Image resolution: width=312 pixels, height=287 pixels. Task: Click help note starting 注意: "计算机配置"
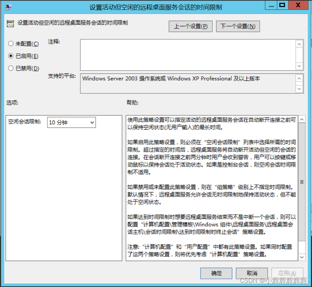(210, 250)
